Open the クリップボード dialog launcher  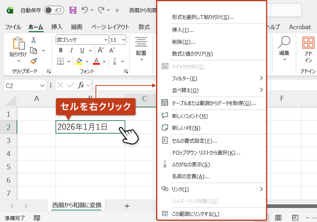click(49, 71)
